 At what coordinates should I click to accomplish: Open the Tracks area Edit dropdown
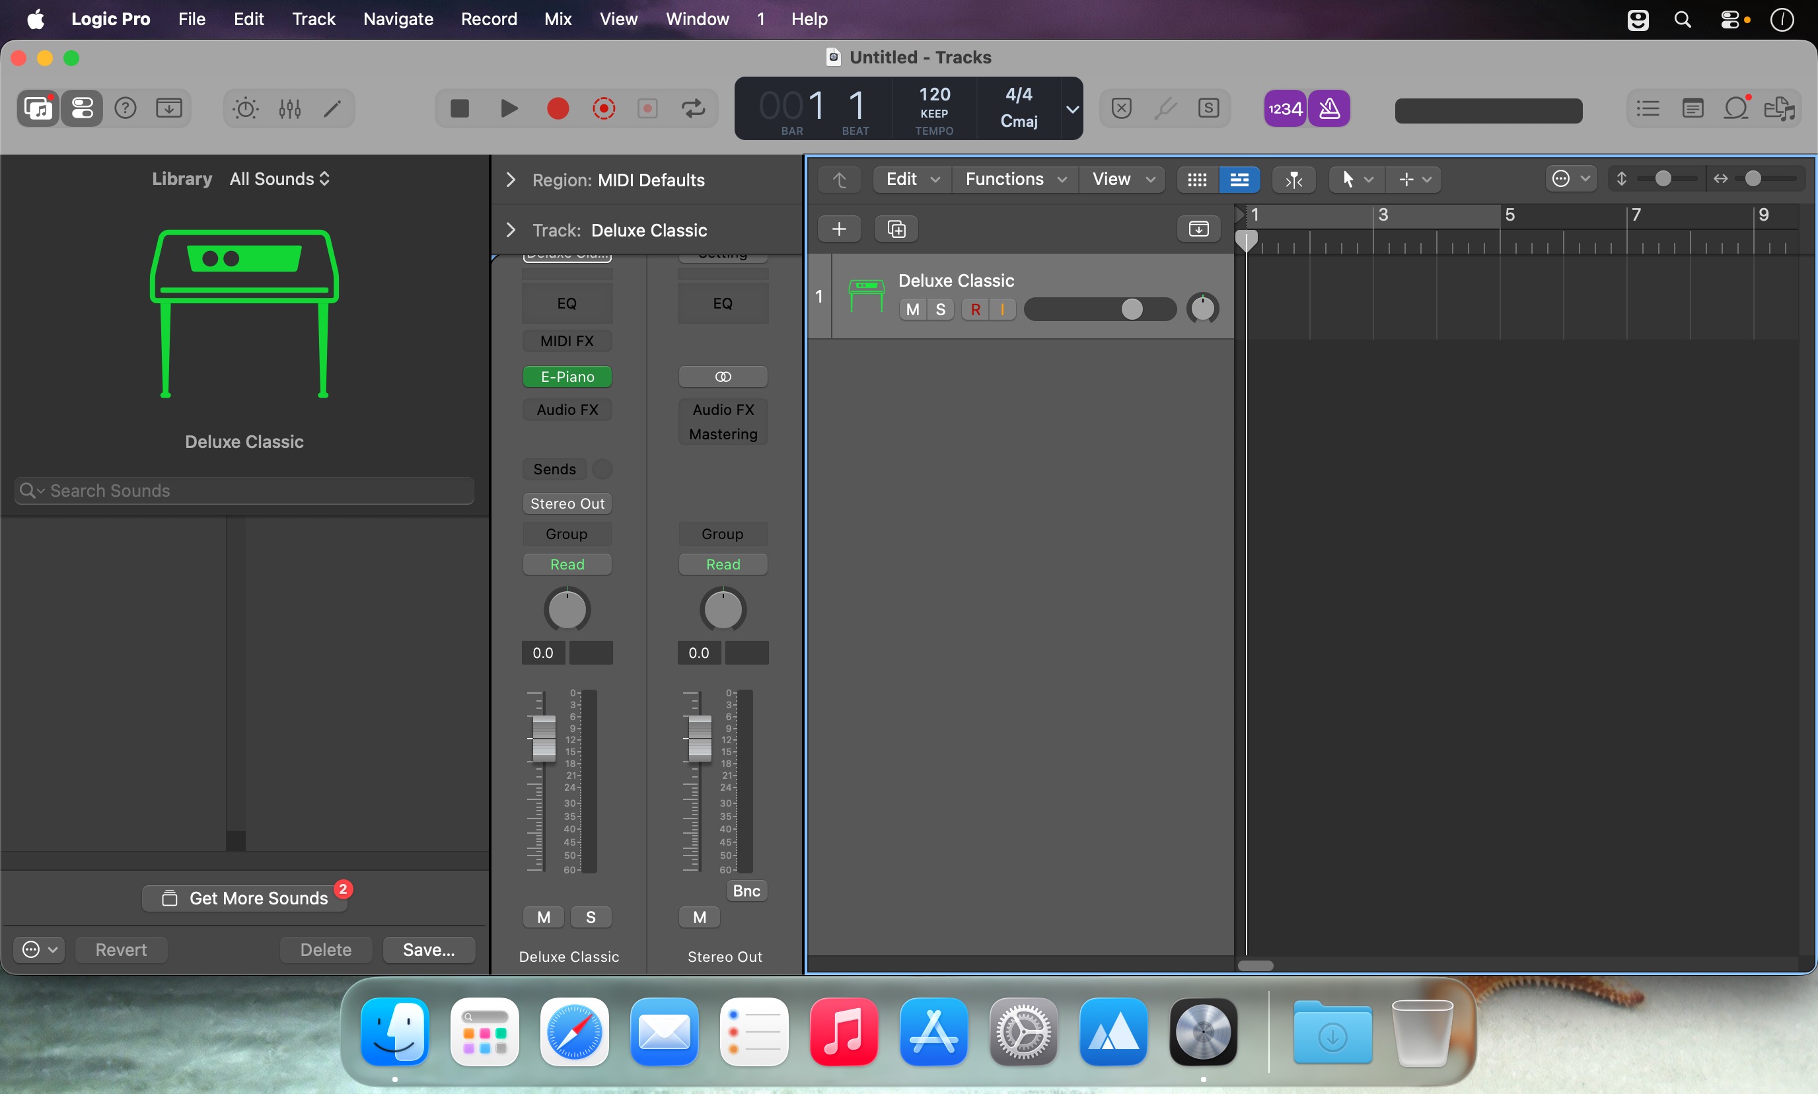click(913, 179)
